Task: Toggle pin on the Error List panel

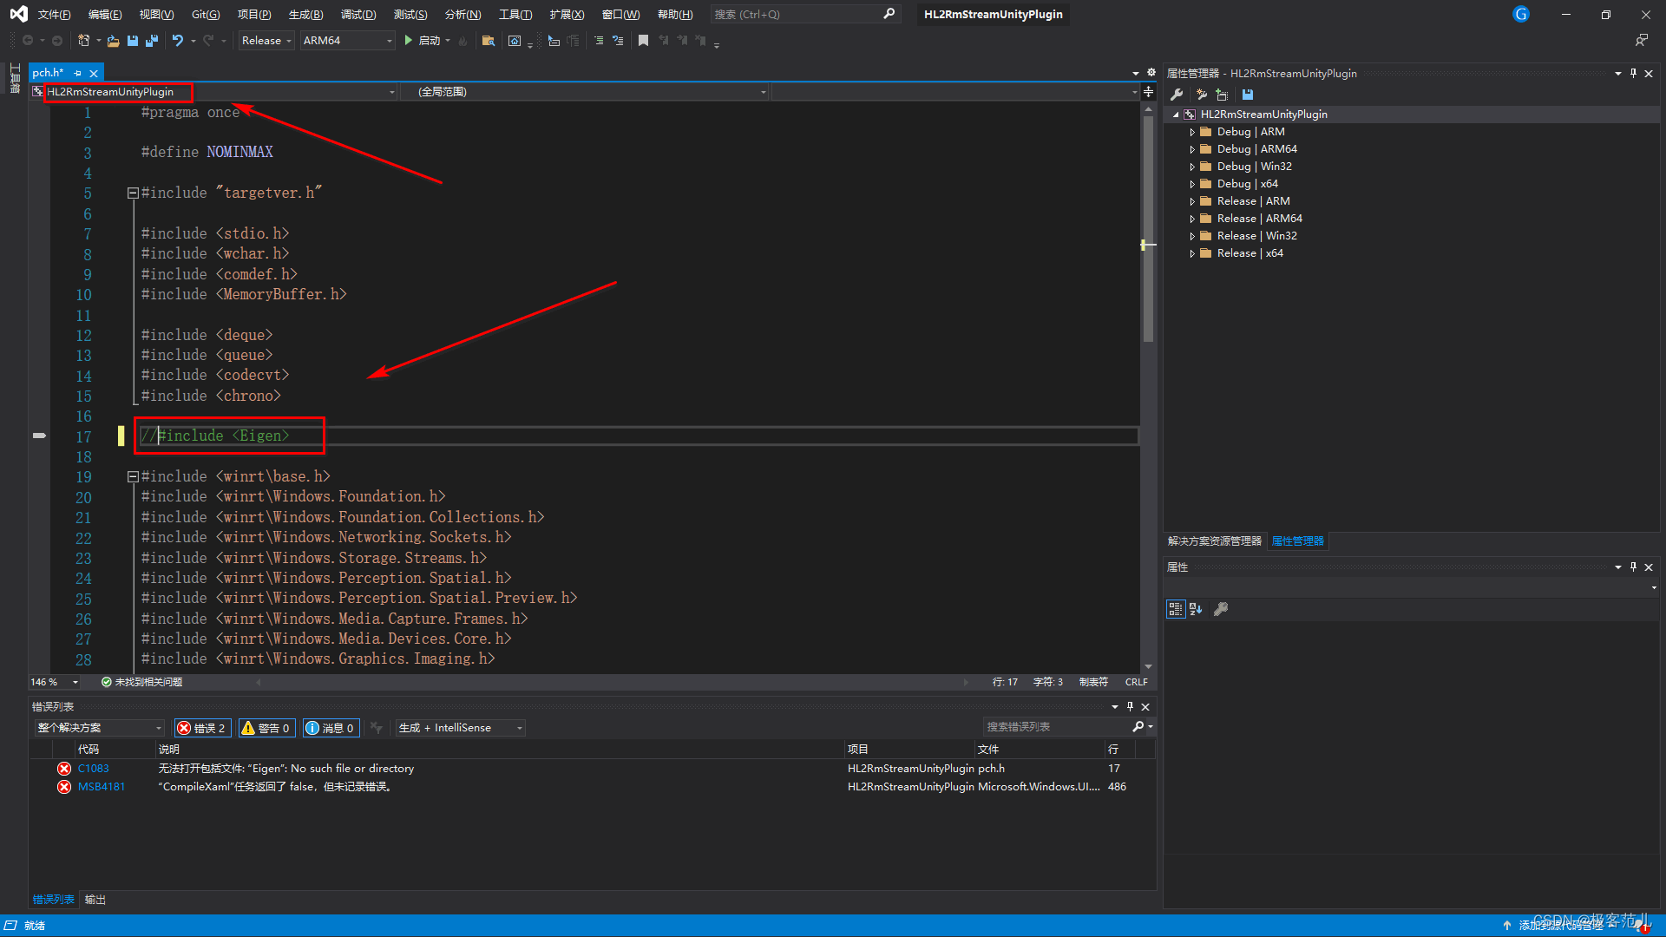Action: pyautogui.click(x=1130, y=707)
